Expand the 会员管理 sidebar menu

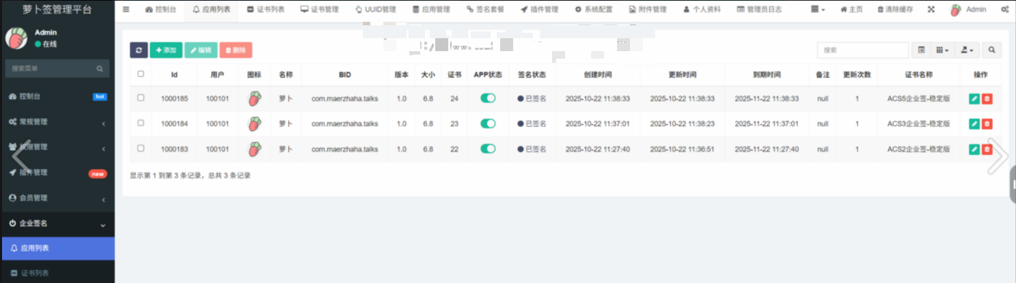point(57,198)
